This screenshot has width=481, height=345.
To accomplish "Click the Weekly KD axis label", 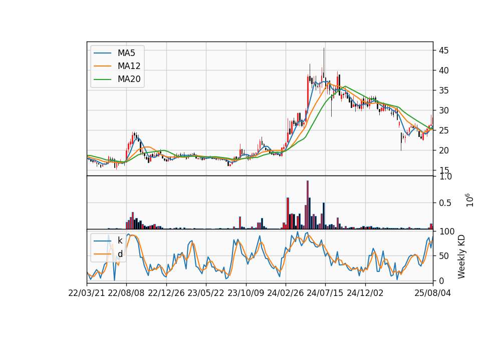I will [461, 256].
